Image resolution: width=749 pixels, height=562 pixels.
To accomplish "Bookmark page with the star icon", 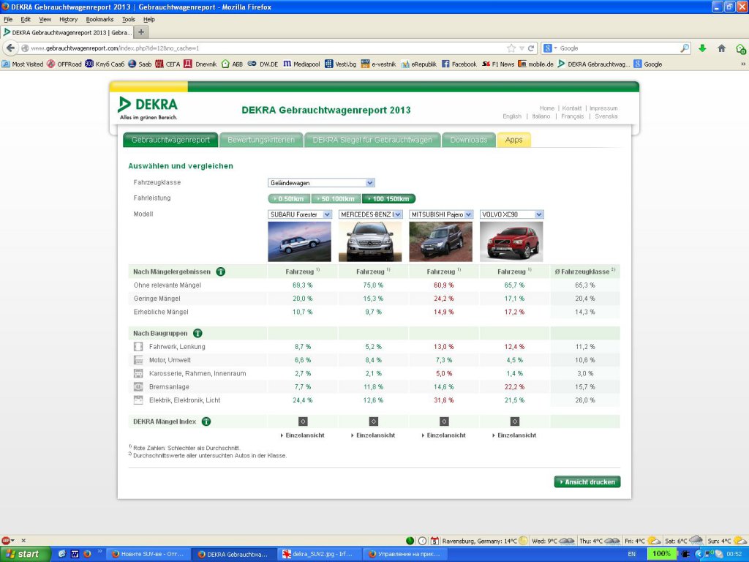I will [x=511, y=48].
